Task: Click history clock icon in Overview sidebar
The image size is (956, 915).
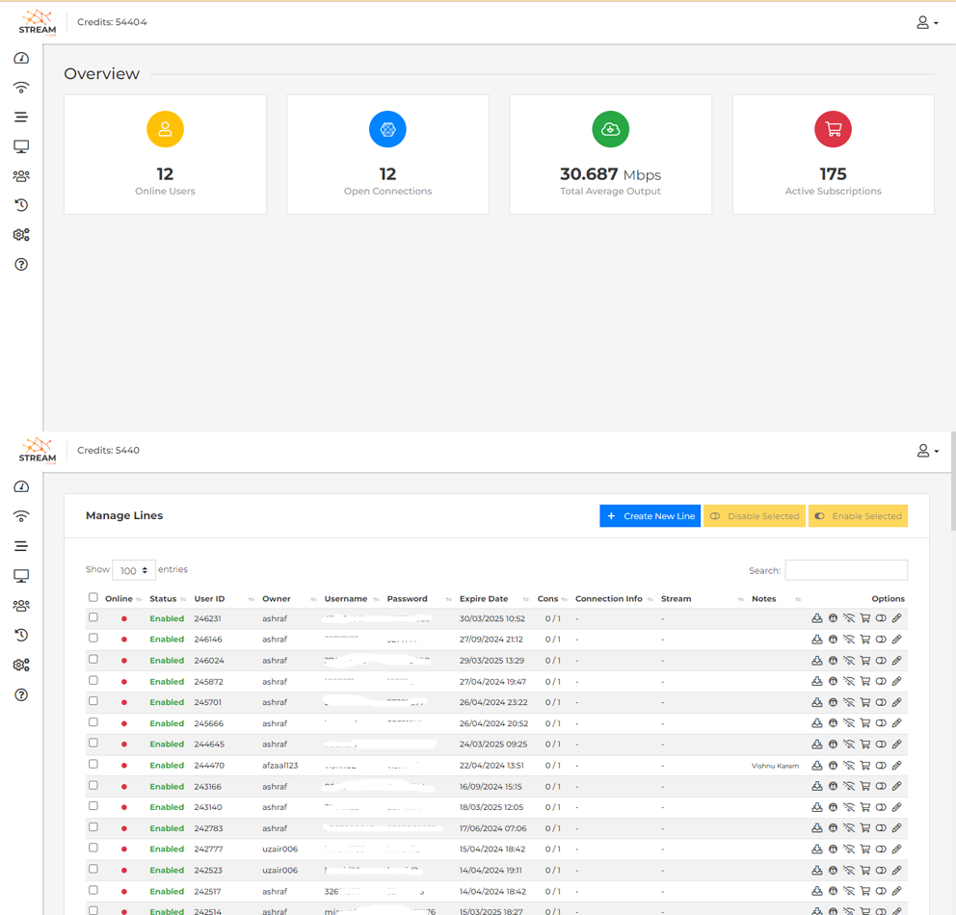Action: 21,205
